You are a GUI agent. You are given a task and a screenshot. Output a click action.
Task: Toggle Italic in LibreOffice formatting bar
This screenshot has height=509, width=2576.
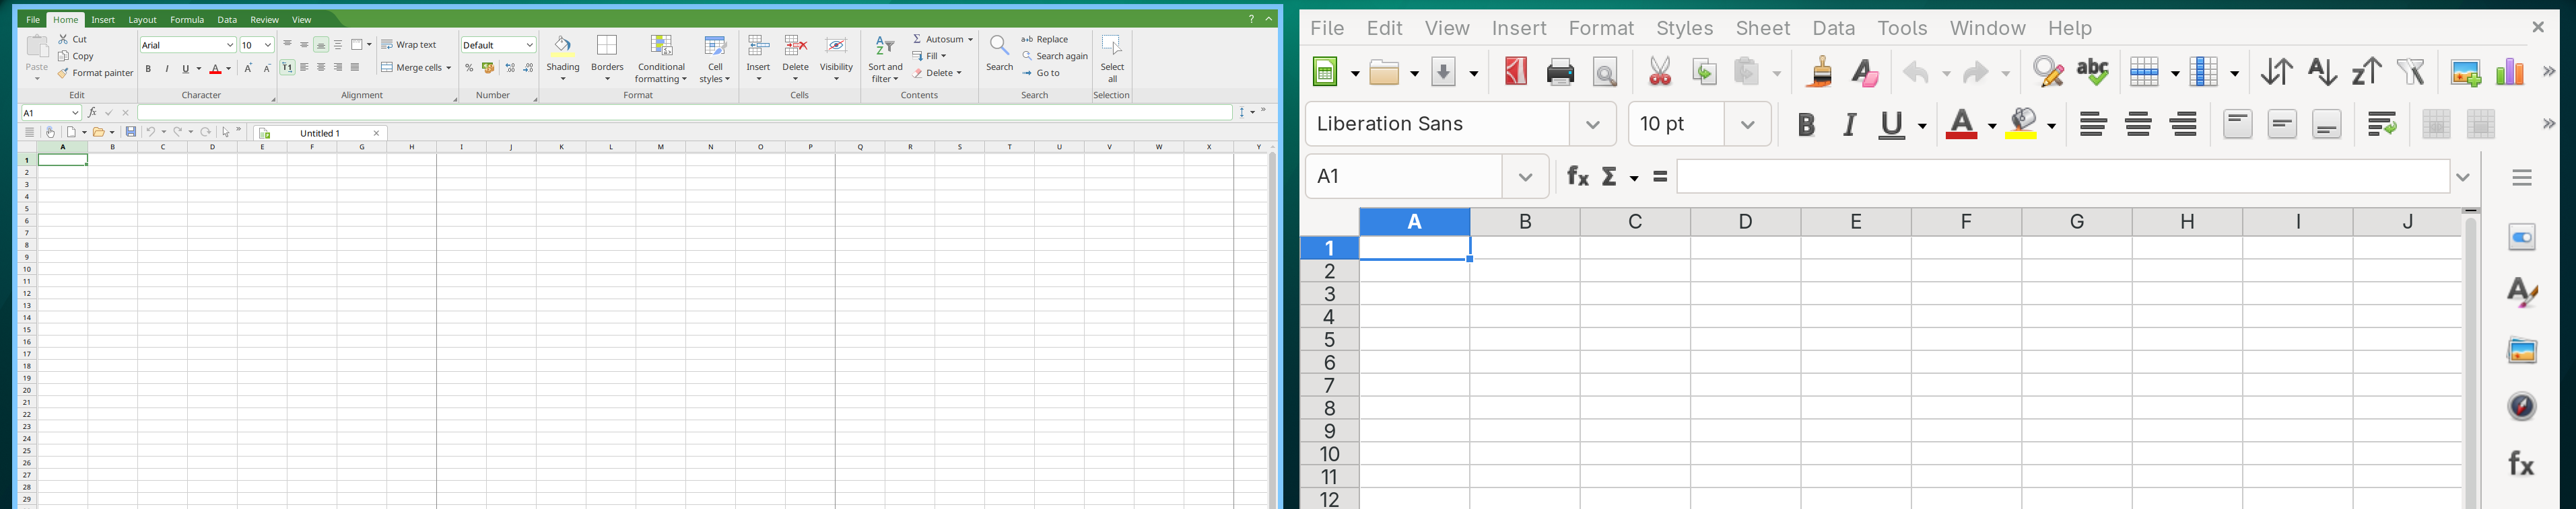click(x=1850, y=125)
